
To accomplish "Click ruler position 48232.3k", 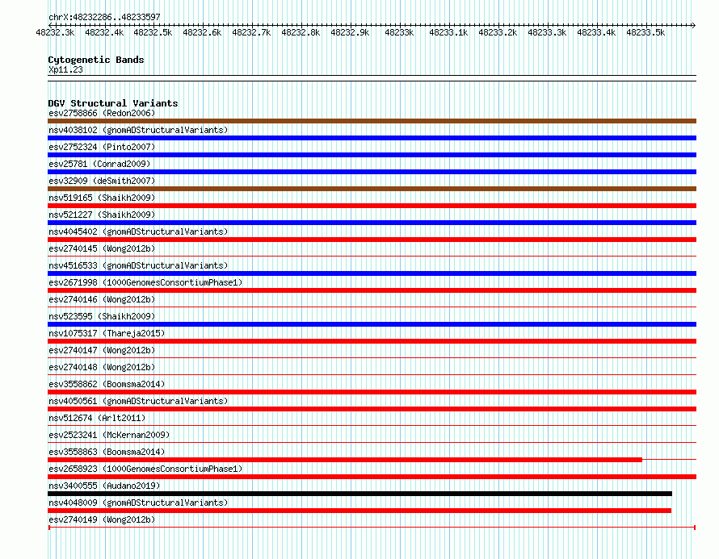I will click(x=55, y=32).
